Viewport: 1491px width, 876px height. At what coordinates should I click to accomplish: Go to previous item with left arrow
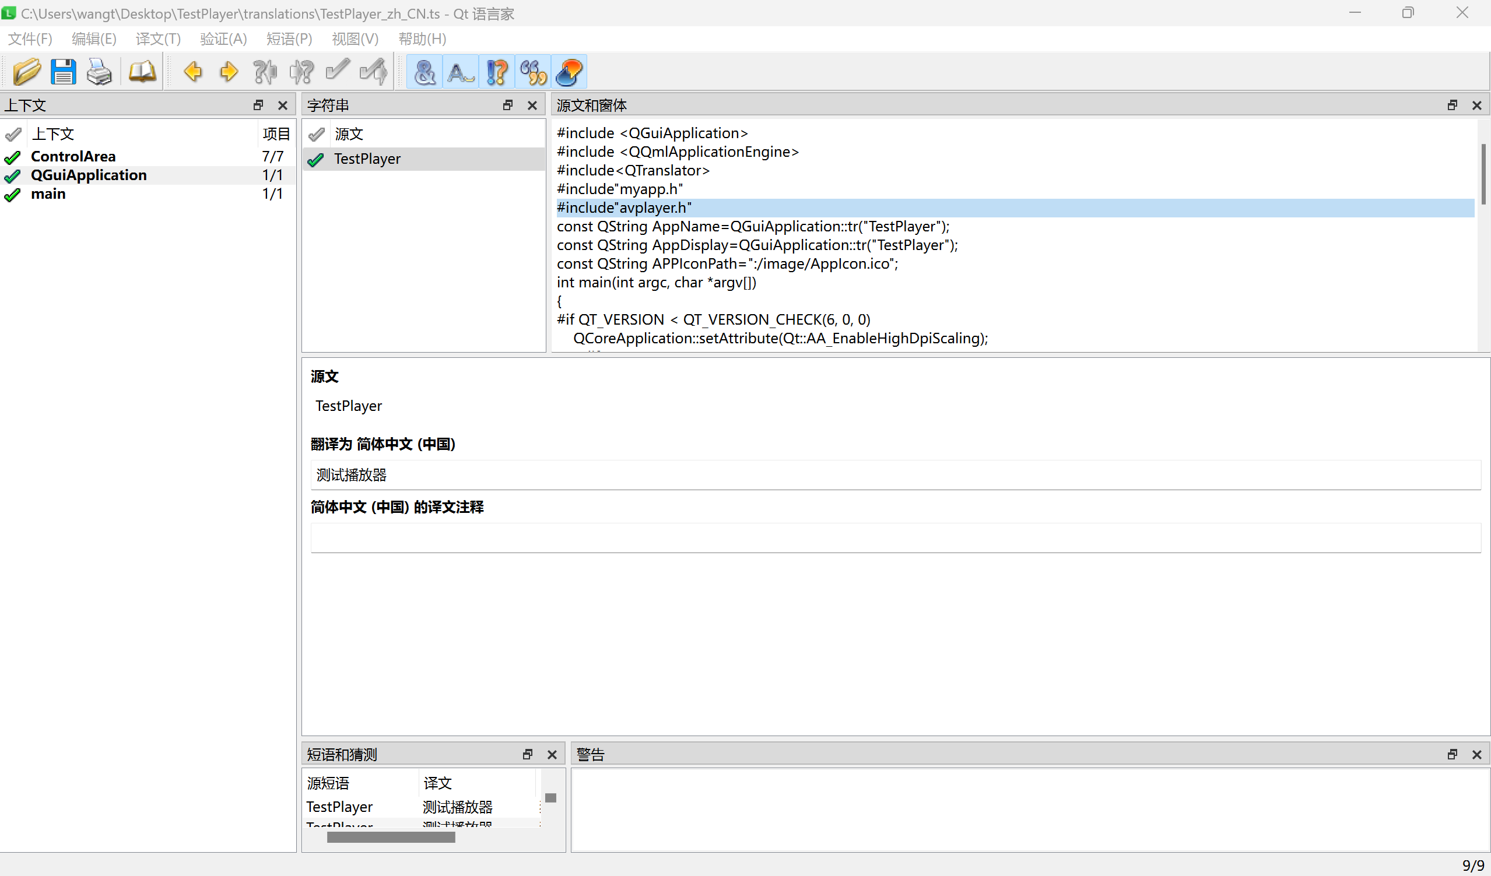[x=193, y=72]
